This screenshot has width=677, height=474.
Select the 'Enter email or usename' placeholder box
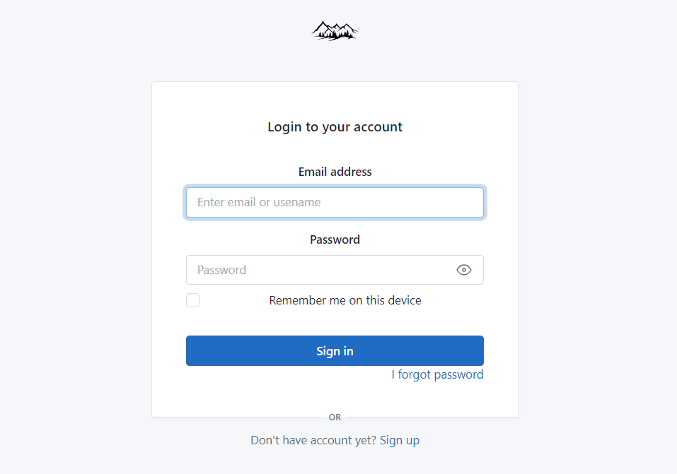[335, 202]
